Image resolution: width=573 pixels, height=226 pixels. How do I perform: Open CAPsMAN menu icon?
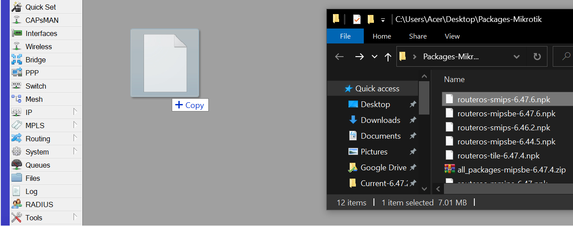click(17, 20)
